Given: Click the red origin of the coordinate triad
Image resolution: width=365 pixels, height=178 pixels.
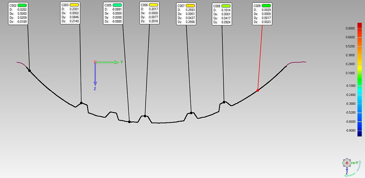Looking at the screenshot, I should pos(95,62).
